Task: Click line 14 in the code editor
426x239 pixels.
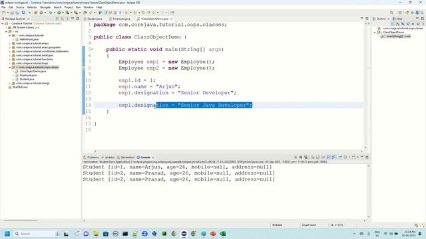Action: coord(228,105)
